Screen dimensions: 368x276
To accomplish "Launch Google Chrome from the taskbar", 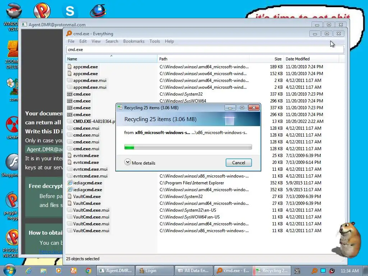I will (88, 271).
